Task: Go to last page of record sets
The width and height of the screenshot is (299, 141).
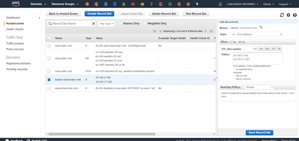Action: click(x=211, y=31)
